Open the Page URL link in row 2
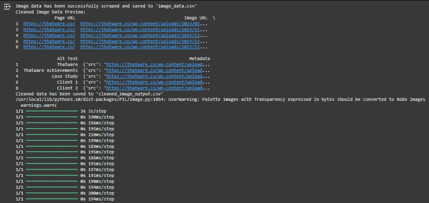The width and height of the screenshot is (429, 203). pyautogui.click(x=49, y=30)
